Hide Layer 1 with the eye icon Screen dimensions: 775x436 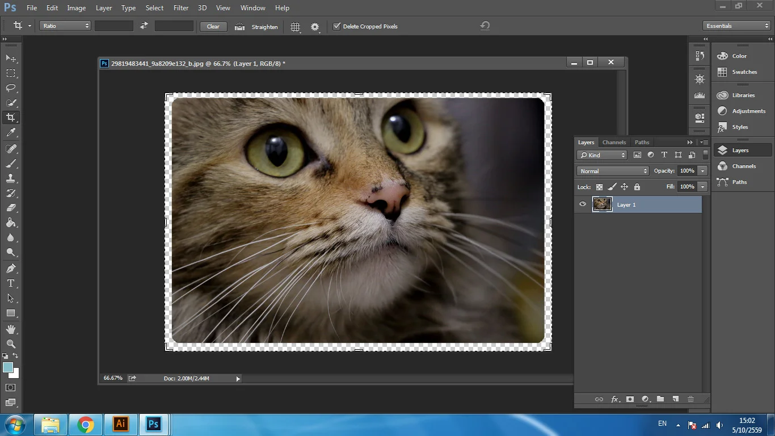pos(583,204)
